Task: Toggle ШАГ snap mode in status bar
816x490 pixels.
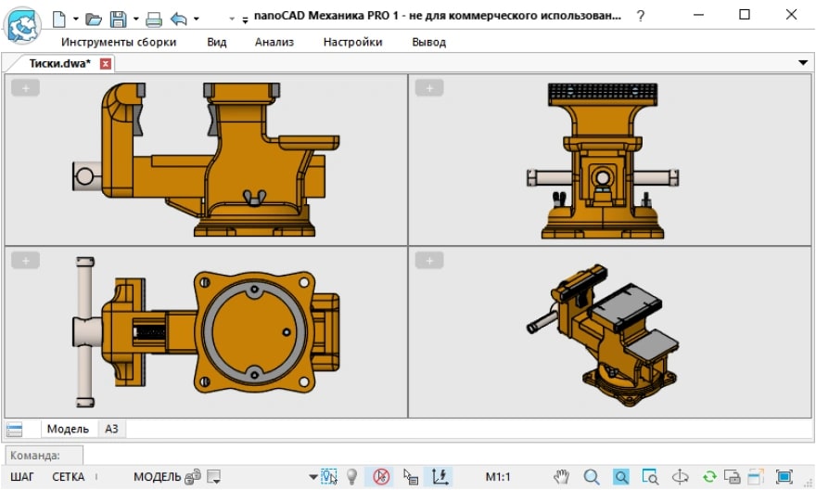Action: click(x=21, y=477)
